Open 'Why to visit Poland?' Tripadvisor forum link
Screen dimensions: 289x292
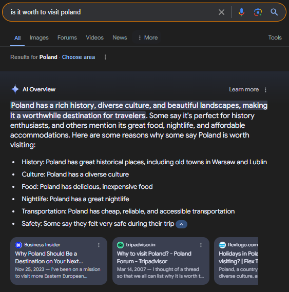tap(154, 258)
